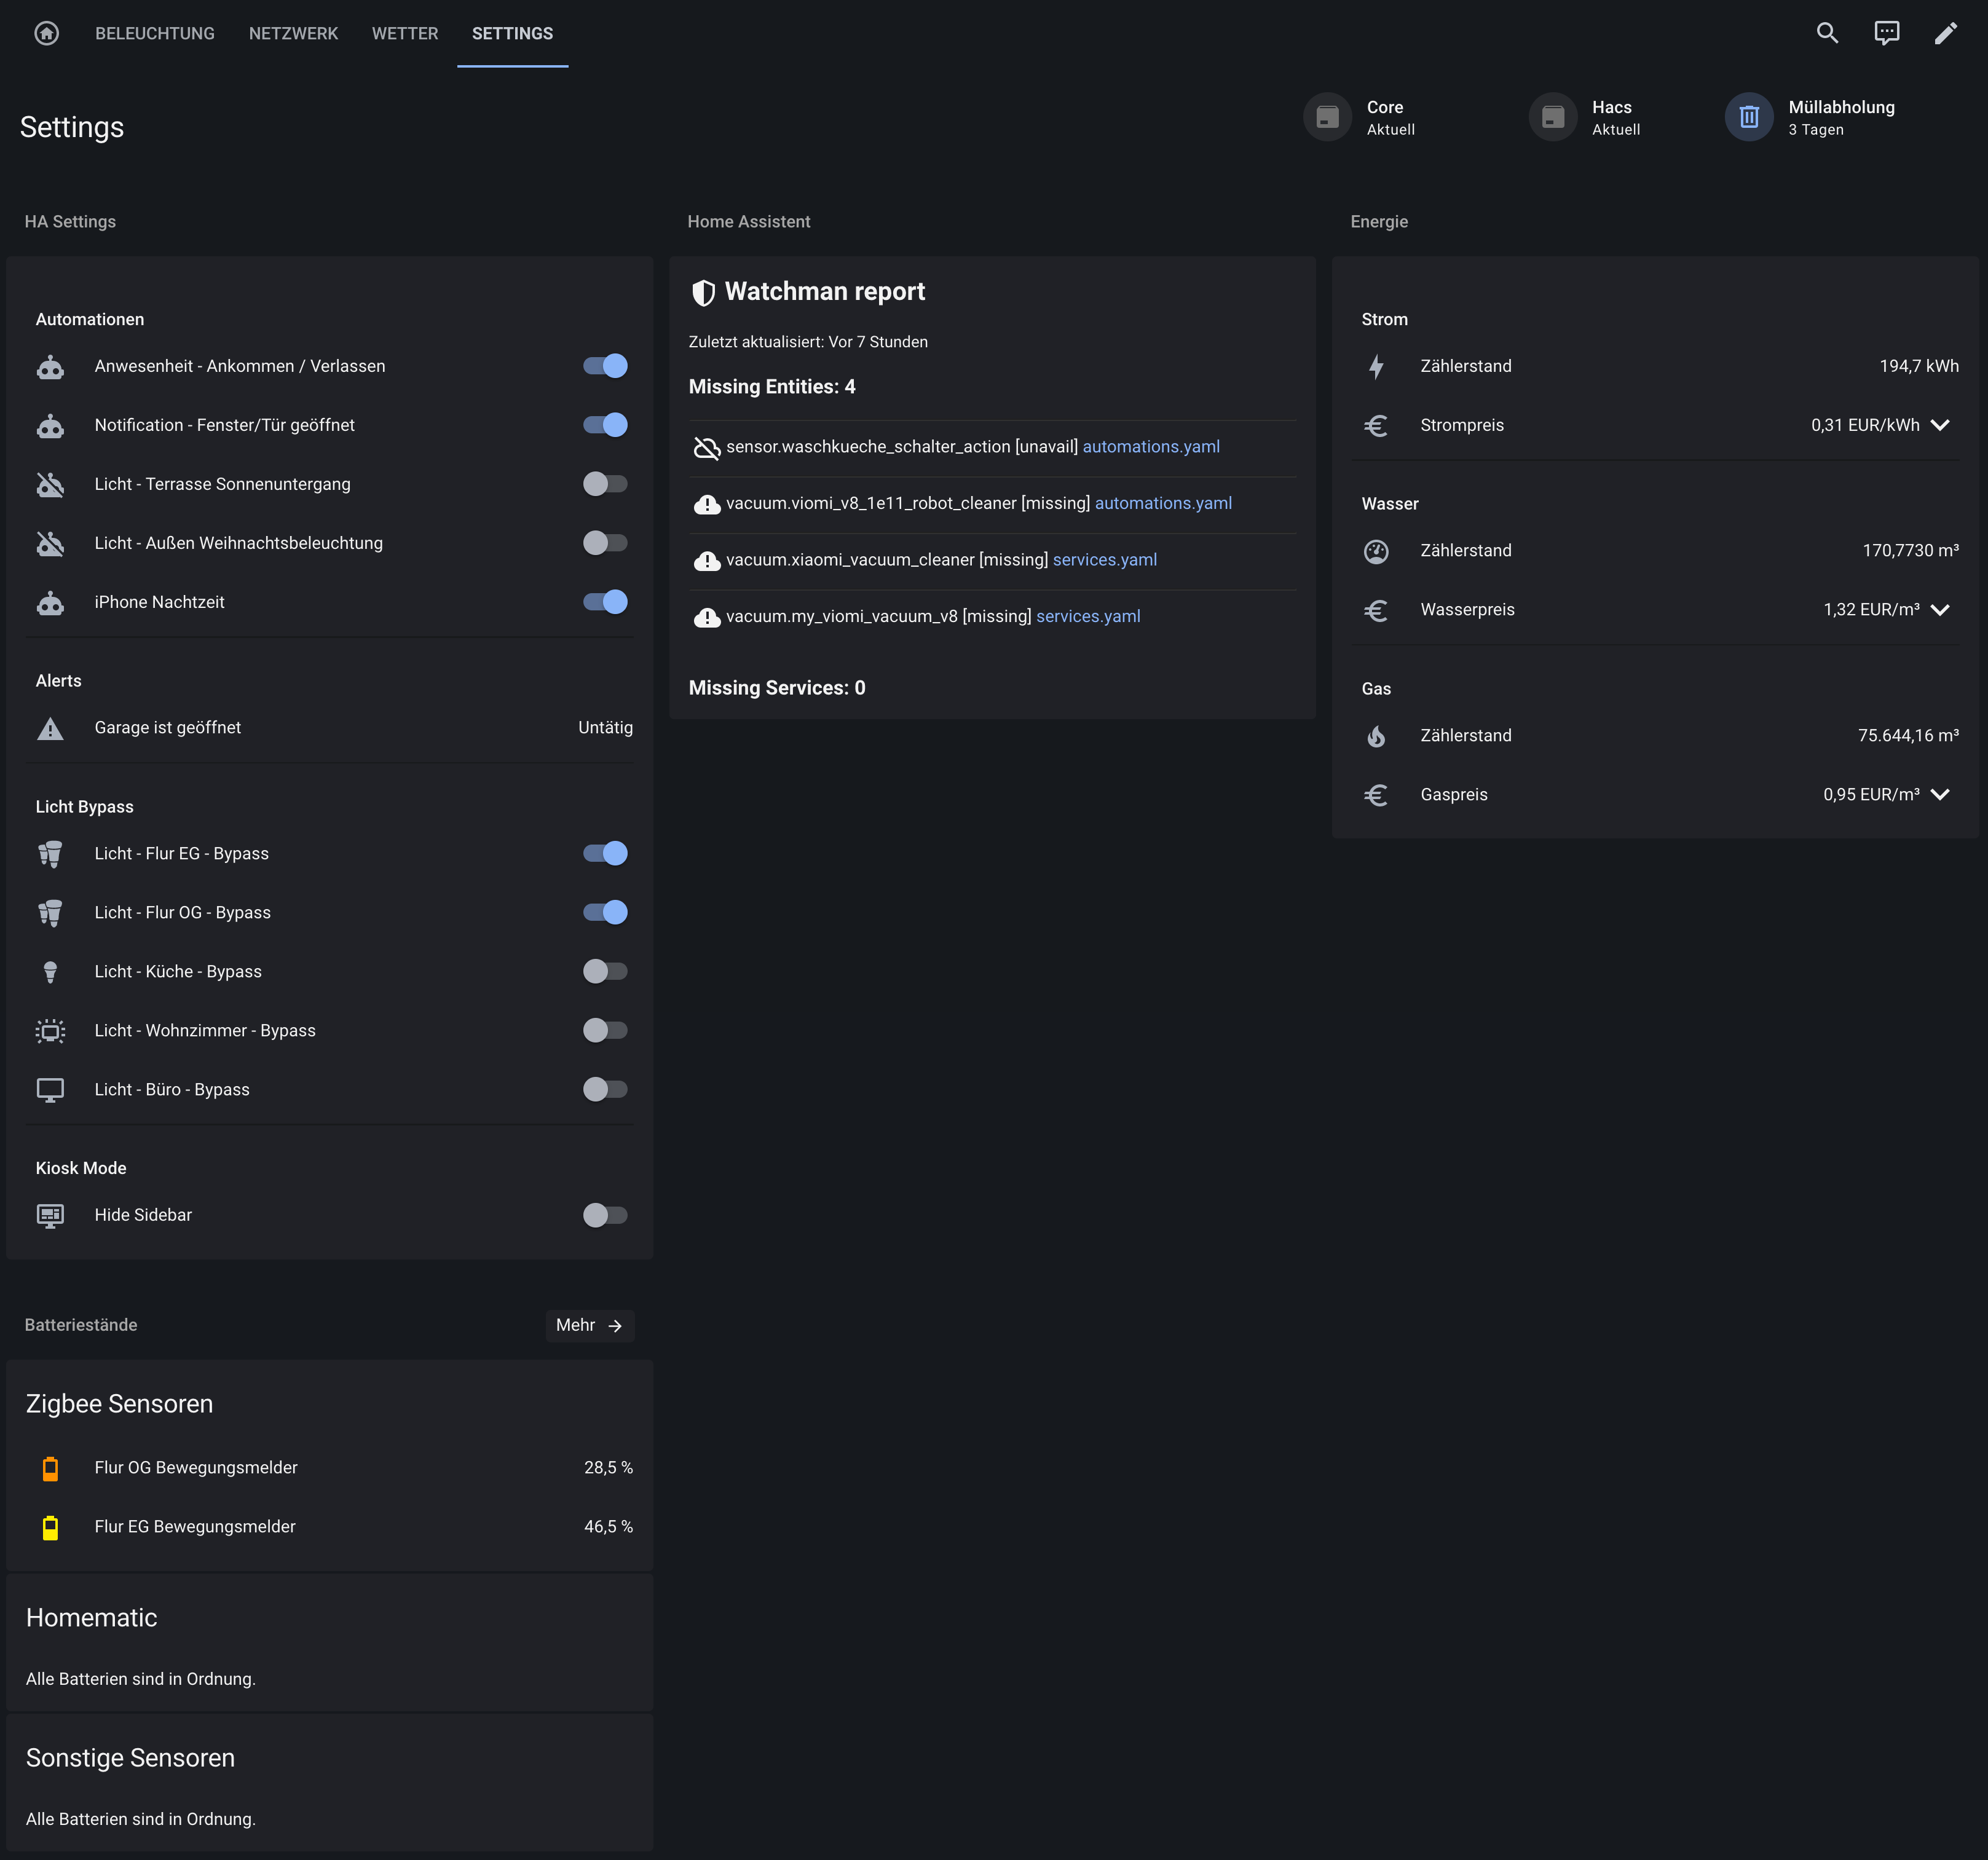The image size is (1988, 1860).
Task: Click the Müllabholung trash bin icon
Action: [x=1749, y=117]
